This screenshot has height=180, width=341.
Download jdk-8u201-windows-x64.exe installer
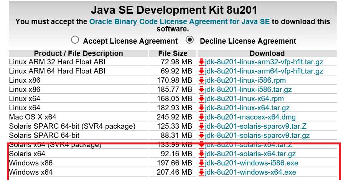(250, 172)
